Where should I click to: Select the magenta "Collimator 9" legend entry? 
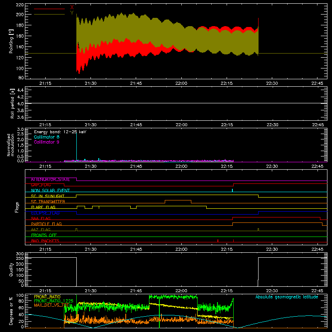click(46, 142)
